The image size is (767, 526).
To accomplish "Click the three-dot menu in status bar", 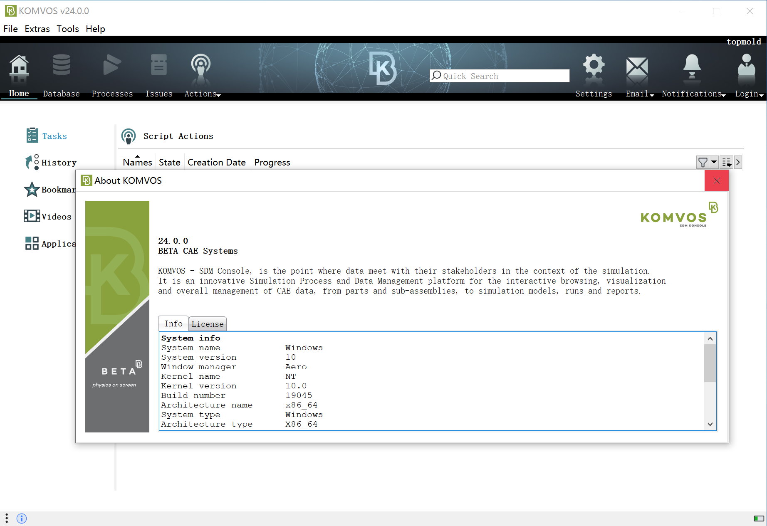I will (x=7, y=518).
